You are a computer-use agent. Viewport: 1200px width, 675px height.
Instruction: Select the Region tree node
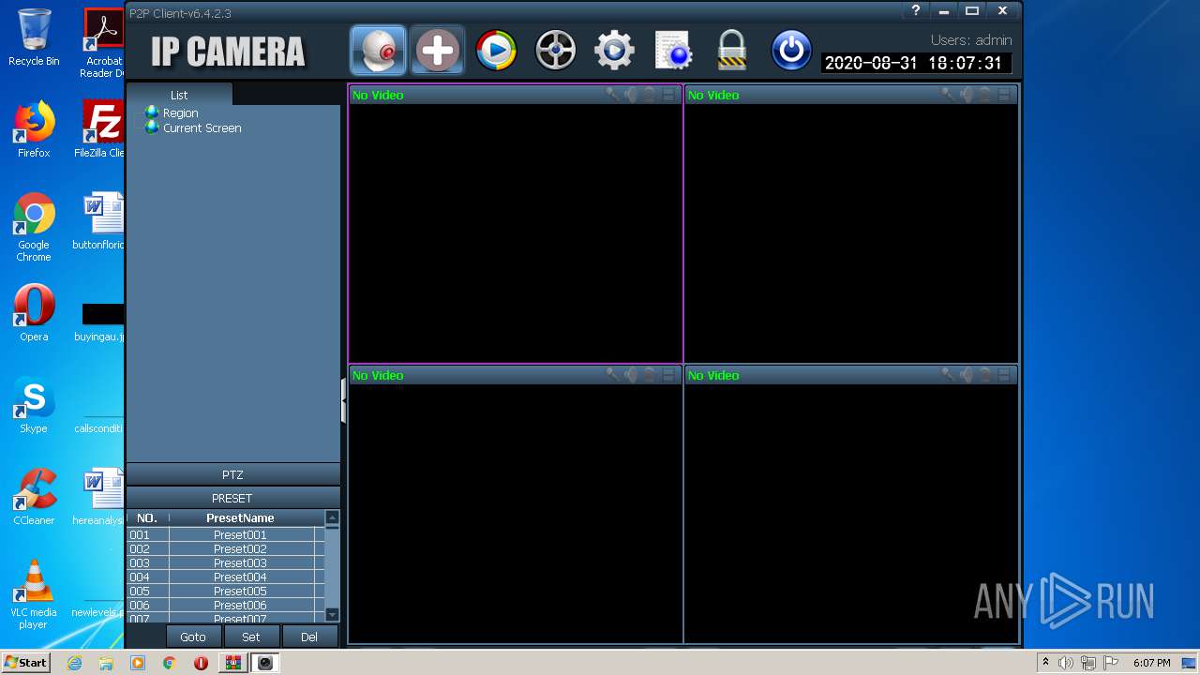pos(180,112)
